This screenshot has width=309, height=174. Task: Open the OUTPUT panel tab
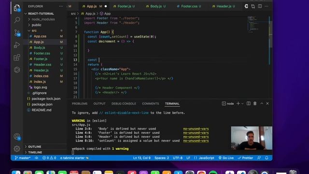click(x=99, y=103)
